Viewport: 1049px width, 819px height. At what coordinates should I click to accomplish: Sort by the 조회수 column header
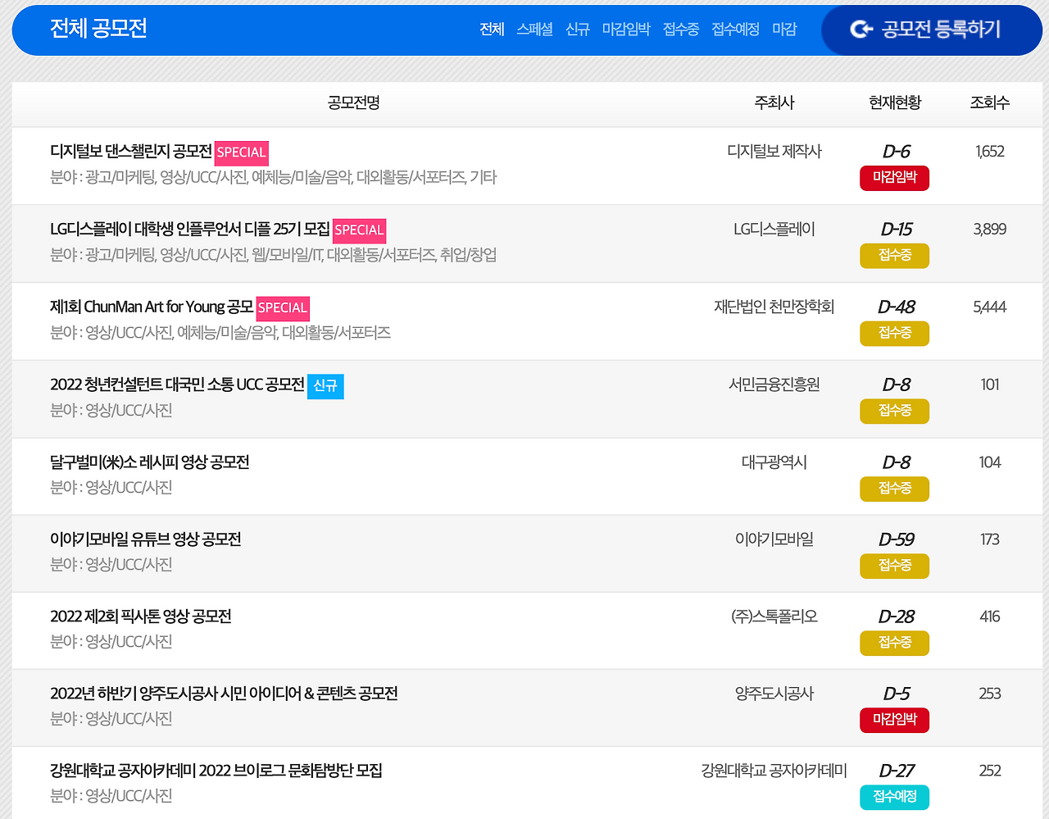[989, 104]
